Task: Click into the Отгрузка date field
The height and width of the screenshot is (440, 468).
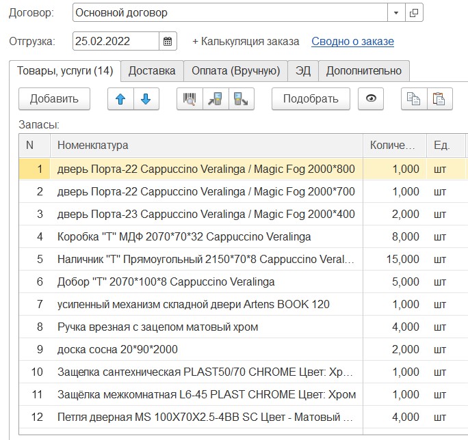Action: [x=115, y=41]
